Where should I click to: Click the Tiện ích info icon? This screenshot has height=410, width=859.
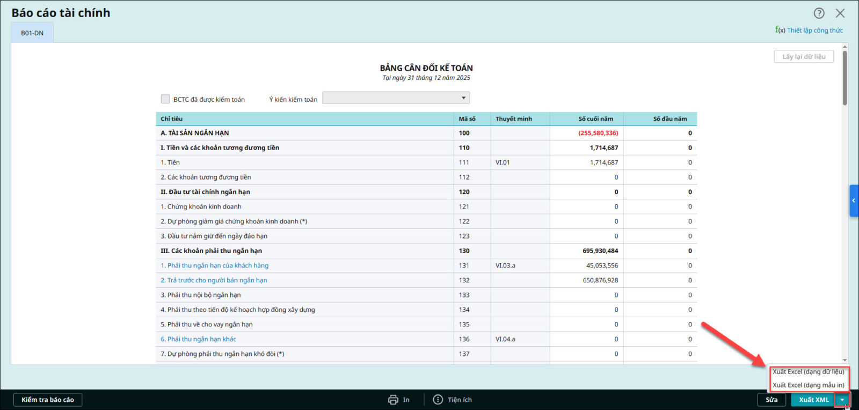(438, 400)
